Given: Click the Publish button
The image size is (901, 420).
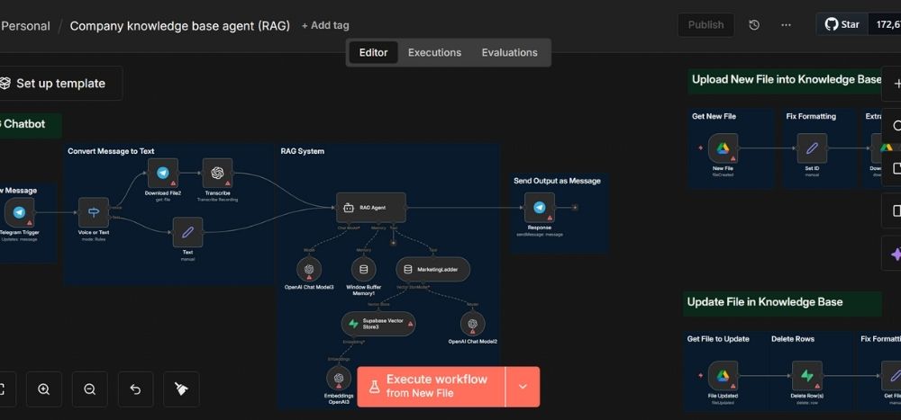Looking at the screenshot, I should point(705,24).
